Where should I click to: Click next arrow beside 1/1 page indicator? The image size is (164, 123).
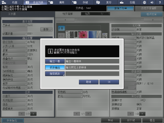pos(89,114)
